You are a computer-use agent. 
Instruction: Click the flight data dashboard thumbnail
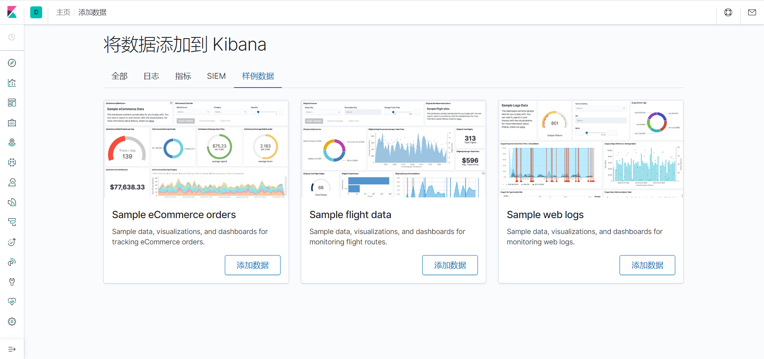tap(394, 149)
